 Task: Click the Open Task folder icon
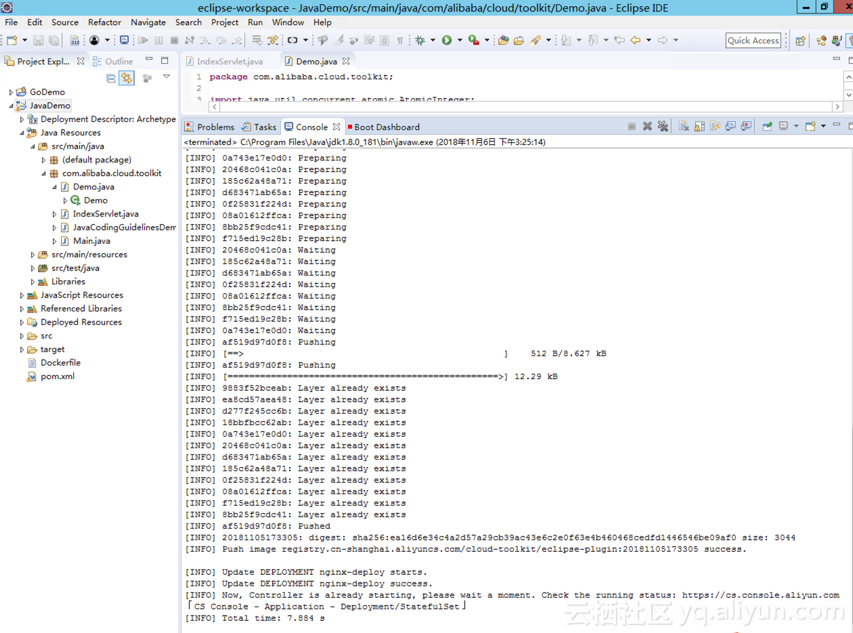point(519,41)
